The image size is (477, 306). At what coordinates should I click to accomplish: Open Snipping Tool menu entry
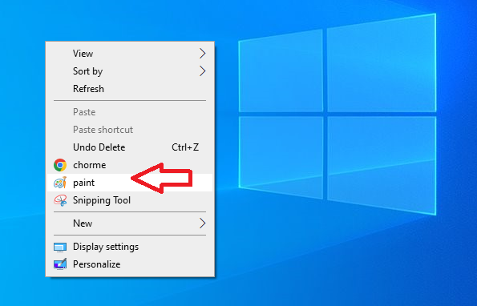pyautogui.click(x=130, y=200)
